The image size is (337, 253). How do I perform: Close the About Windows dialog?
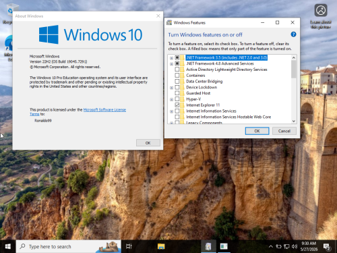click(x=158, y=16)
